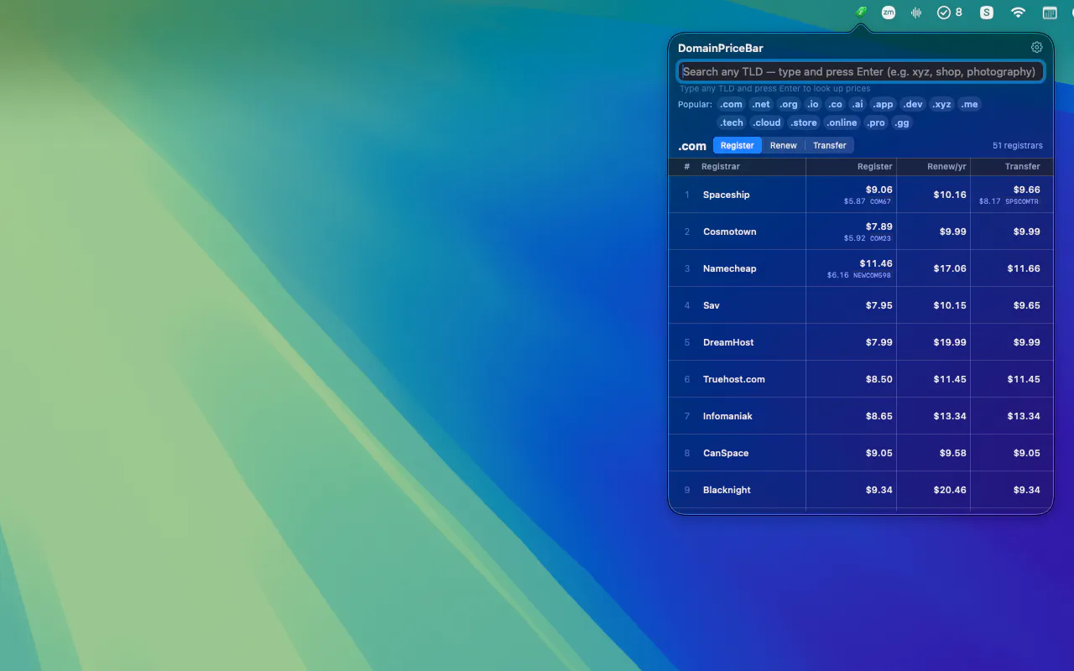The height and width of the screenshot is (671, 1074).
Task: Sort by the Register column header
Action: click(x=875, y=166)
